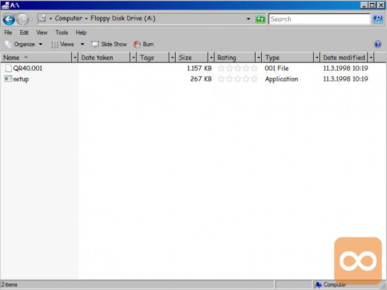Click the Burn disc toolbar button
The image size is (387, 290).
144,44
